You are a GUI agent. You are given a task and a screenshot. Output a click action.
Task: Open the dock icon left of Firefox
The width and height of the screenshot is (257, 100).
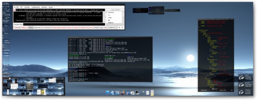[117, 93]
